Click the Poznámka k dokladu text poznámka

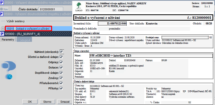point(114,29)
